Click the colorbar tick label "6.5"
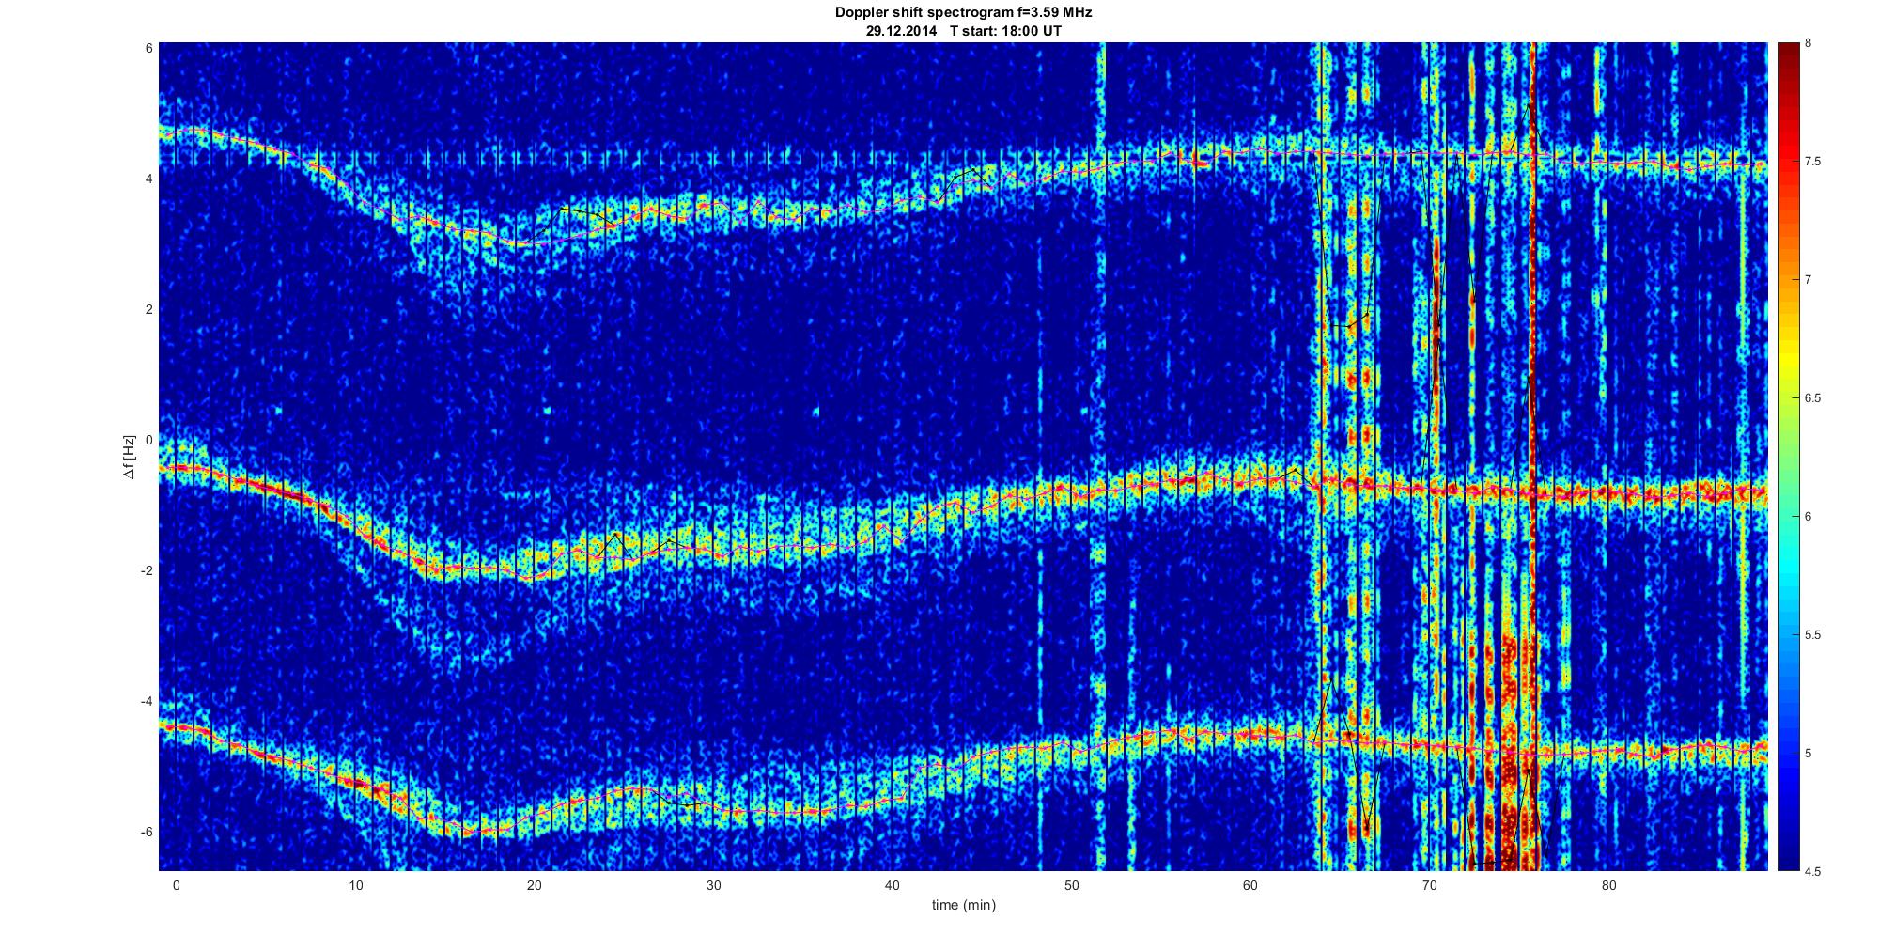Viewport: 1879px width, 935px height. (1812, 398)
